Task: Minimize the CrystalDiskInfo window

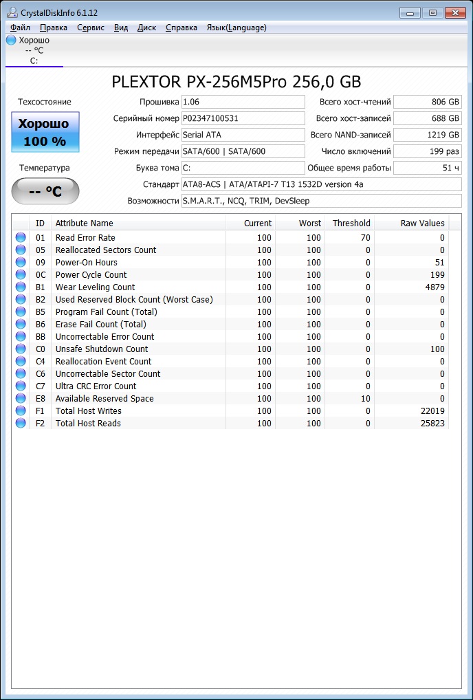Action: (x=410, y=12)
